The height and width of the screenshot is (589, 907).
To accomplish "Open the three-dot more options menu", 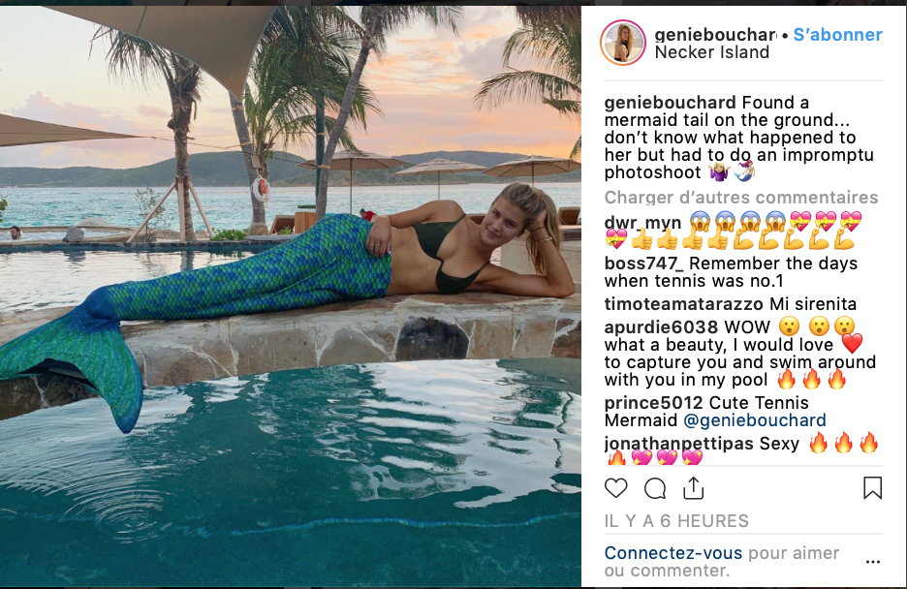I will [873, 562].
